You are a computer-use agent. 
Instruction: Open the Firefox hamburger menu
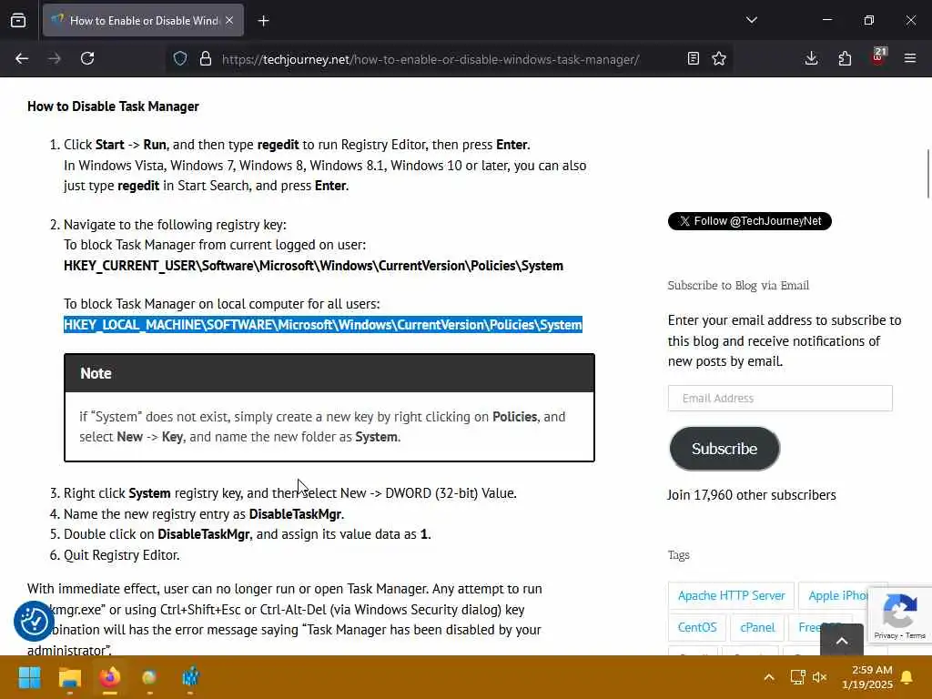tap(910, 58)
